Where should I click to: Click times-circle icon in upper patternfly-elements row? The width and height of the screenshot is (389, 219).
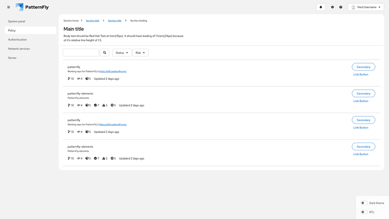(x=112, y=105)
